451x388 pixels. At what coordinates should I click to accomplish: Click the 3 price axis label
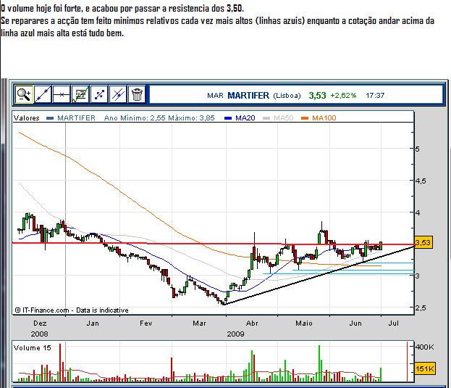click(x=418, y=276)
